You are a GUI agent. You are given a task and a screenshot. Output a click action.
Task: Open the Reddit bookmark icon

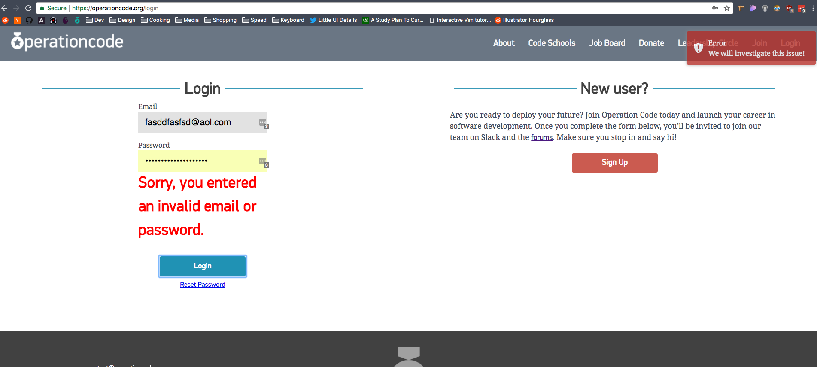(x=5, y=20)
